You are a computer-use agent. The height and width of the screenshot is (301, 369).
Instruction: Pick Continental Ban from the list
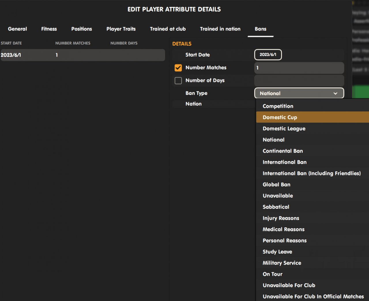[283, 151]
